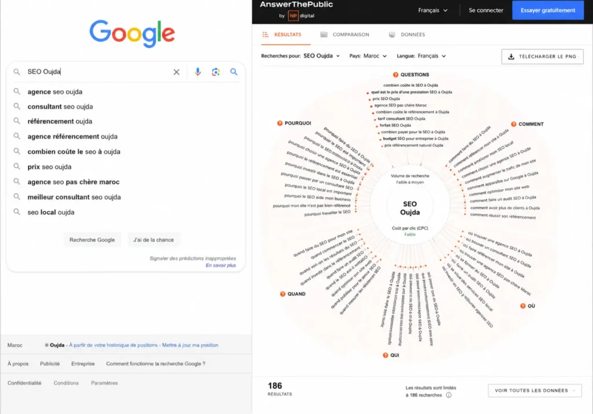Click the magnifier icon beside 'agence seo oujda'
The height and width of the screenshot is (414, 593).
click(x=17, y=91)
